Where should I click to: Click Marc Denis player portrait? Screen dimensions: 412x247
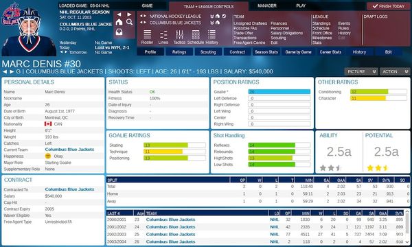(30, 32)
